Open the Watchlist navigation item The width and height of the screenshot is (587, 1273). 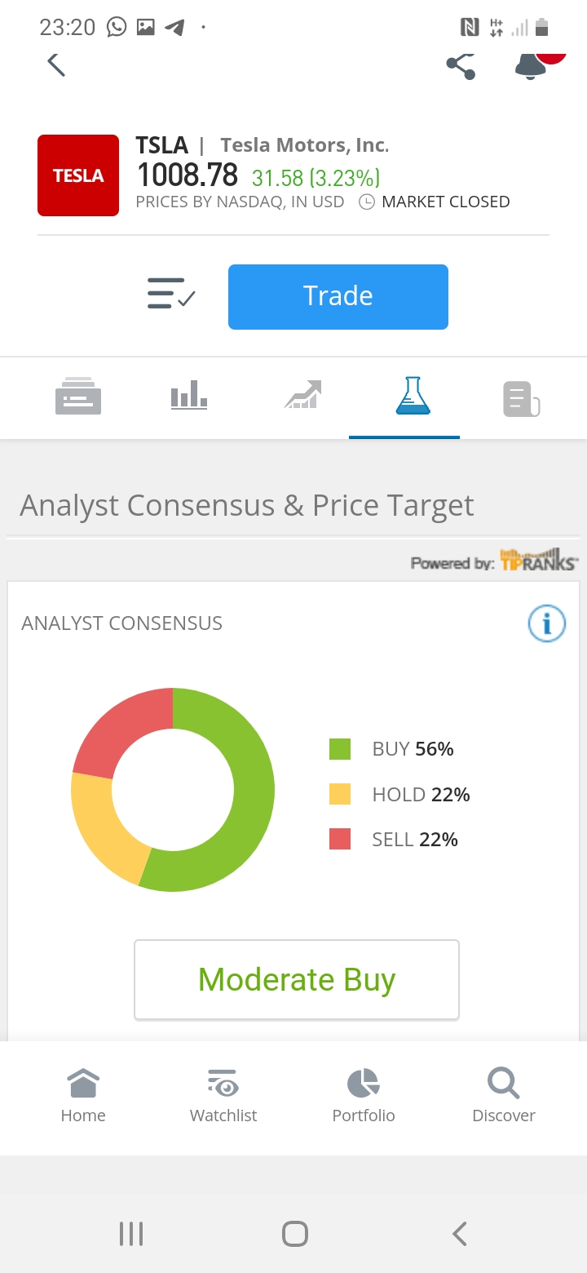click(x=223, y=1096)
